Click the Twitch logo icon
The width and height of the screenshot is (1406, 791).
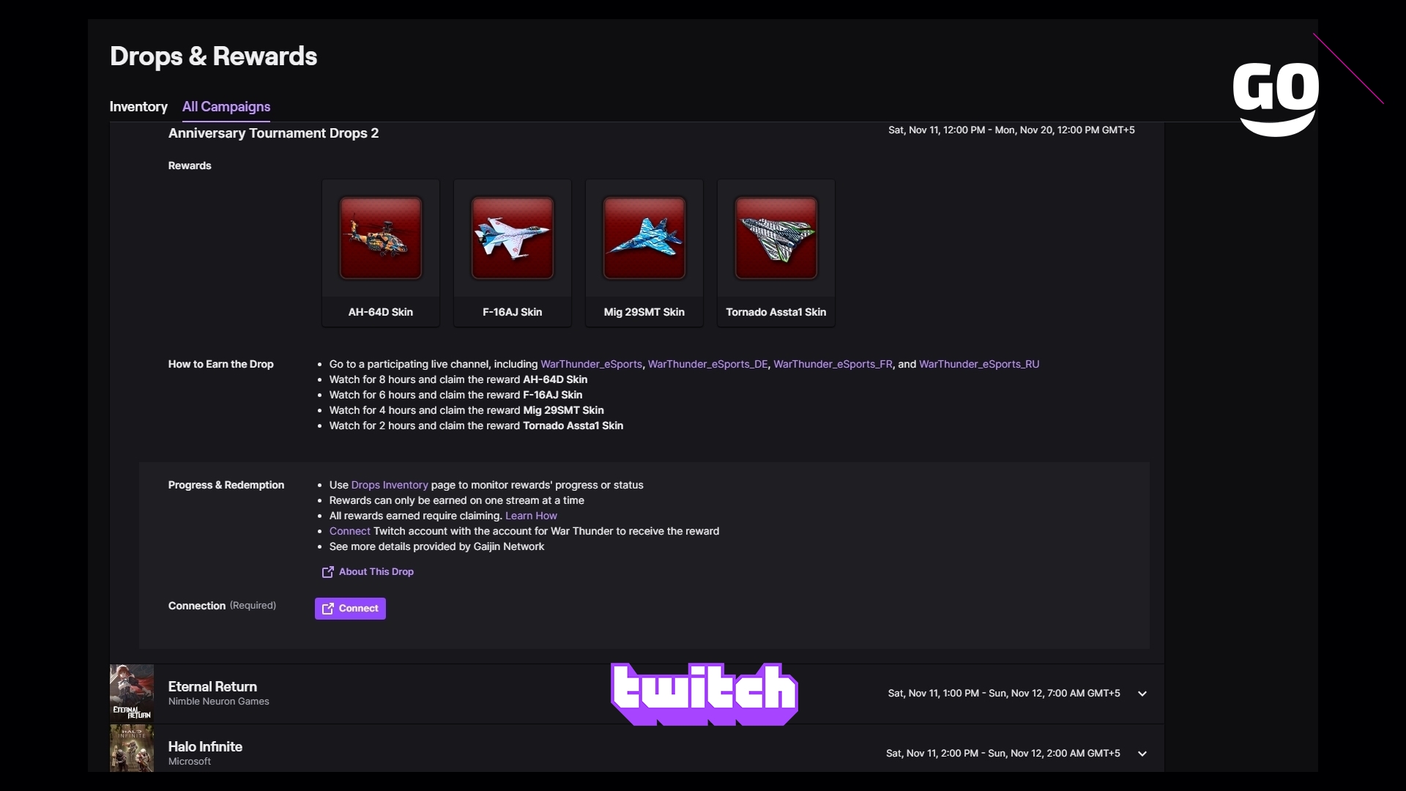702,694
